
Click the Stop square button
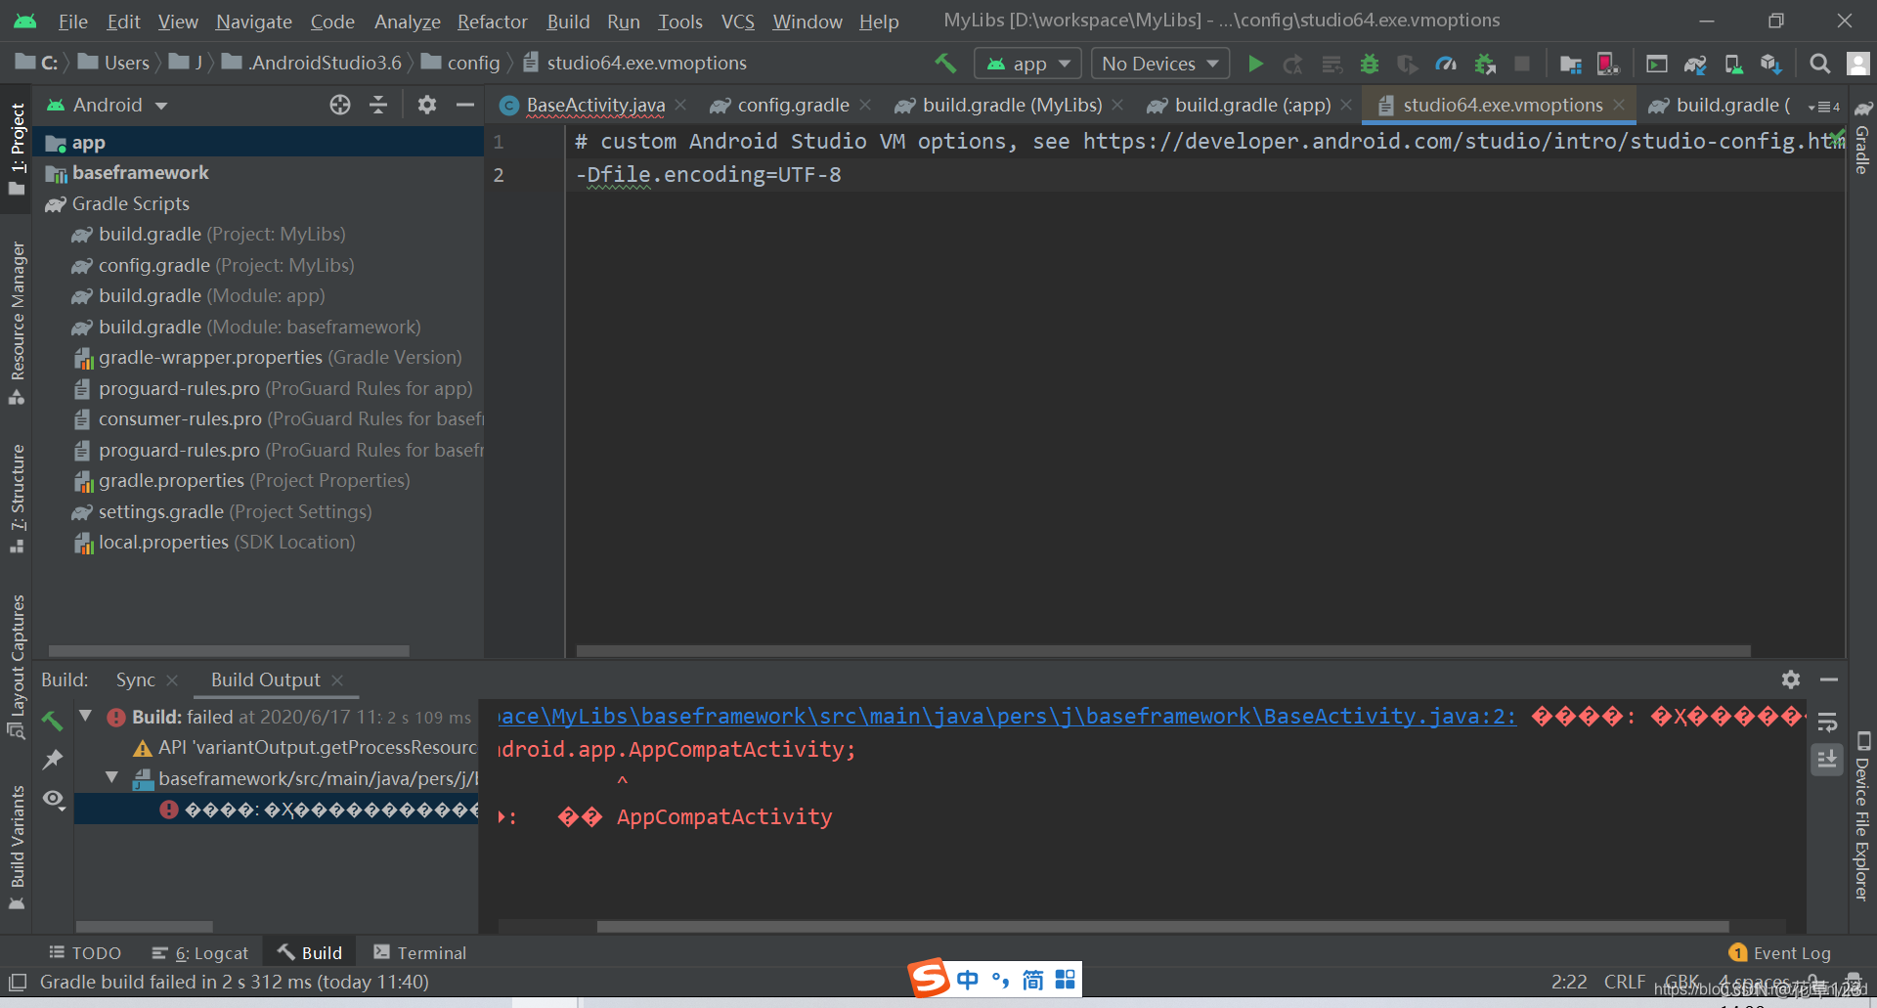1522,64
